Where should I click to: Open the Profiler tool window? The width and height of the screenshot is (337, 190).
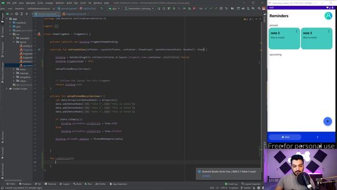point(101,184)
